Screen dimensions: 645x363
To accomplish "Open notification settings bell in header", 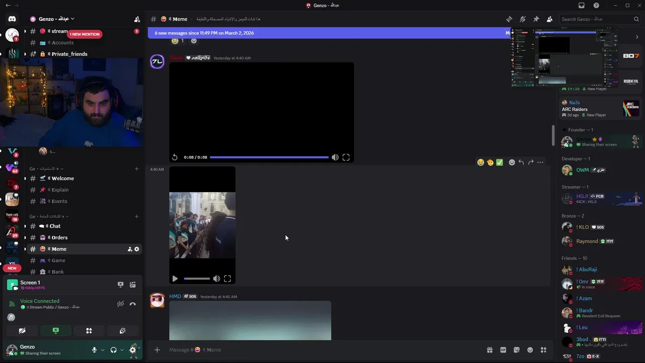I will pos(523,19).
